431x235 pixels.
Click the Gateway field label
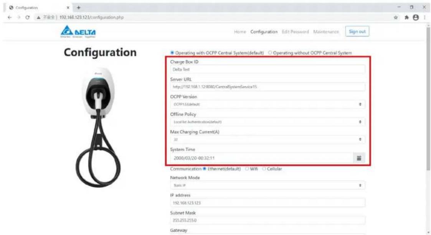(x=179, y=230)
